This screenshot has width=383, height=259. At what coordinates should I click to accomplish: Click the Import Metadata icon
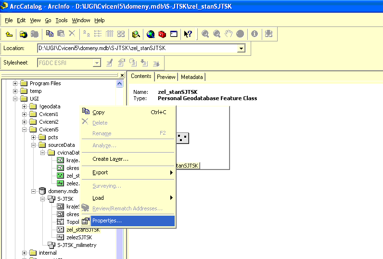pyautogui.click(x=145, y=63)
